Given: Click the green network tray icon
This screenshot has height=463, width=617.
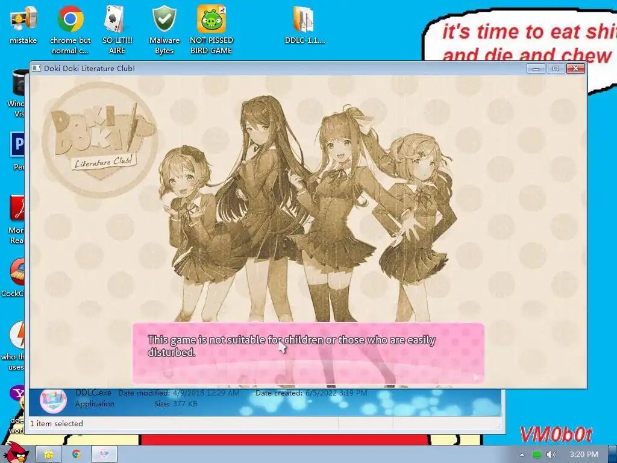Looking at the screenshot, I should click(x=537, y=455).
